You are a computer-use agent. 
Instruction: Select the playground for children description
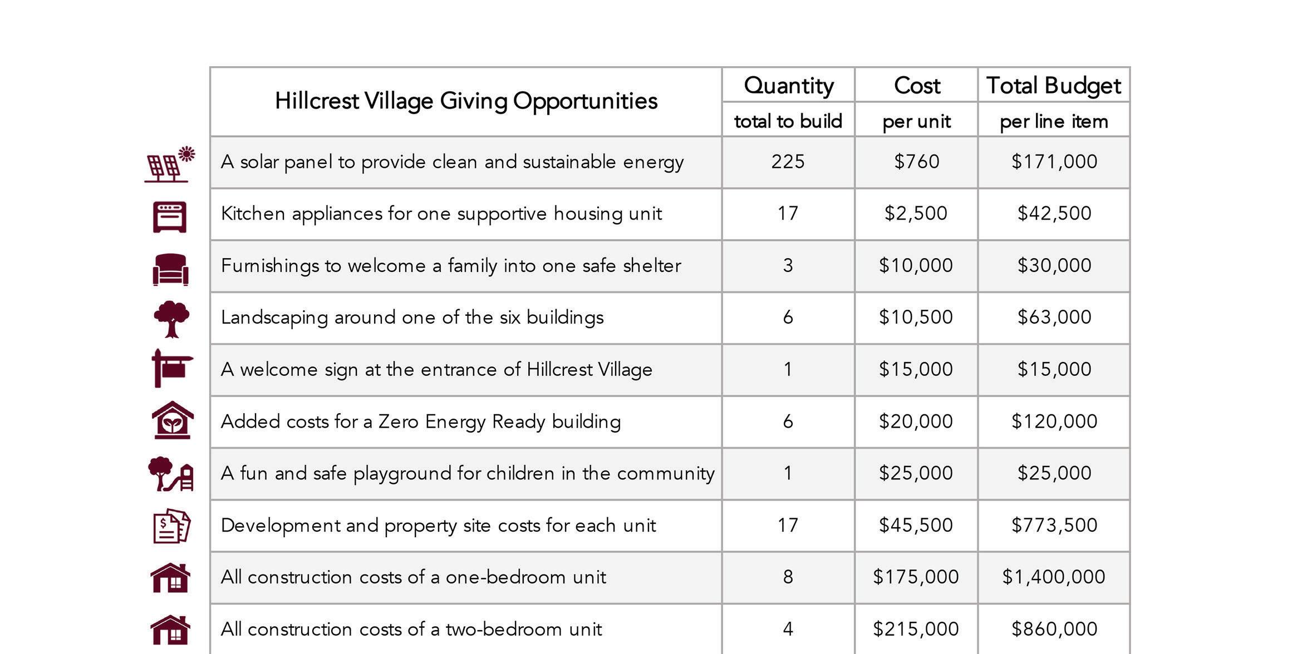[x=468, y=473]
